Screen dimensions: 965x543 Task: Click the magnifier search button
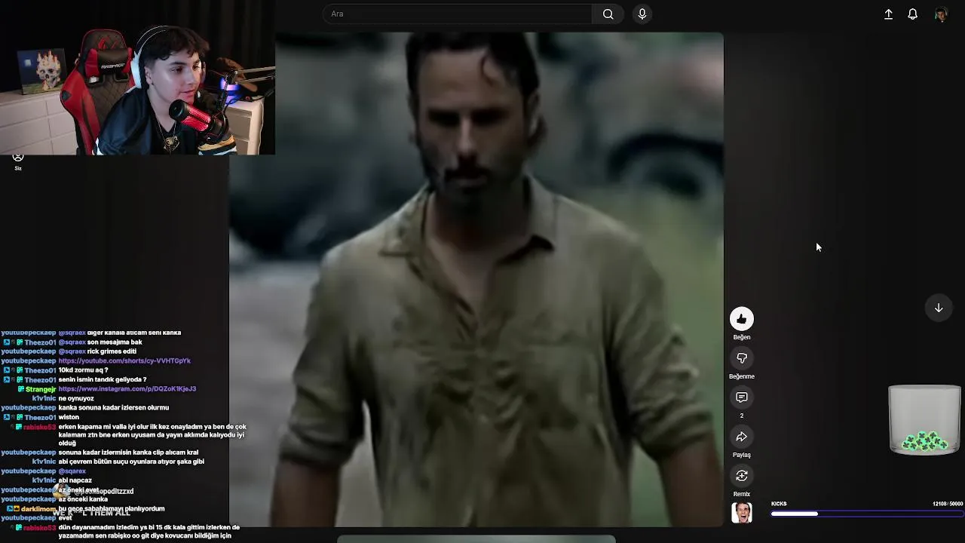pos(608,14)
